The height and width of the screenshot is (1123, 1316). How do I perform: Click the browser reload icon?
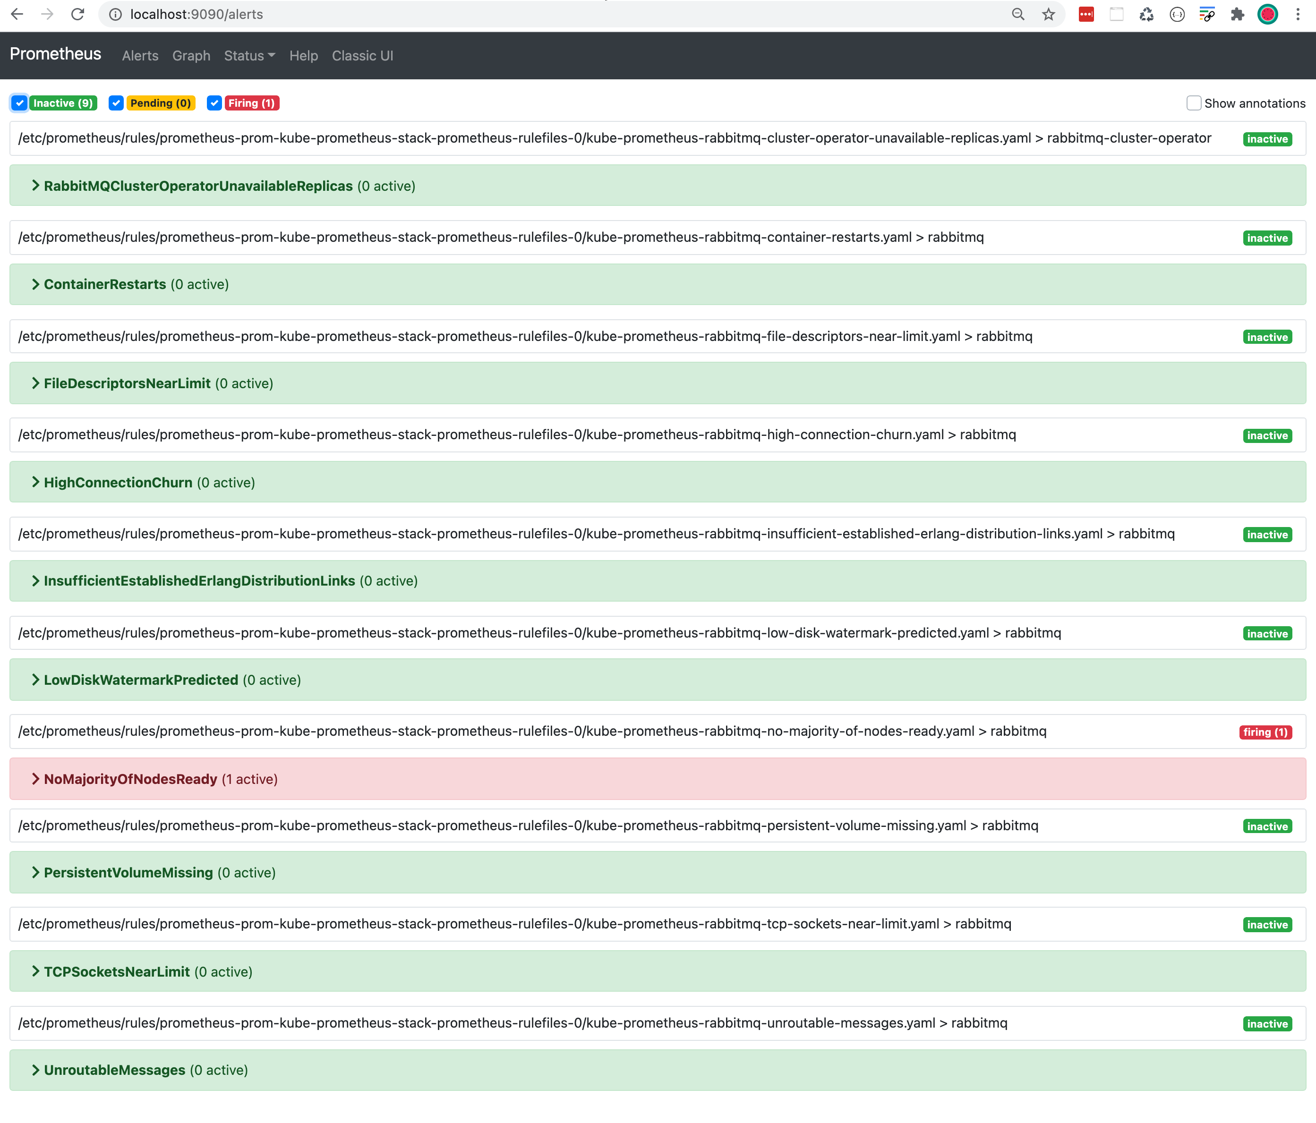pos(77,14)
